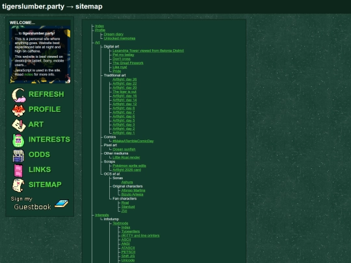Open Artfight: day 8 link
Viewport: 351px width, 263px height.
tap(123, 108)
